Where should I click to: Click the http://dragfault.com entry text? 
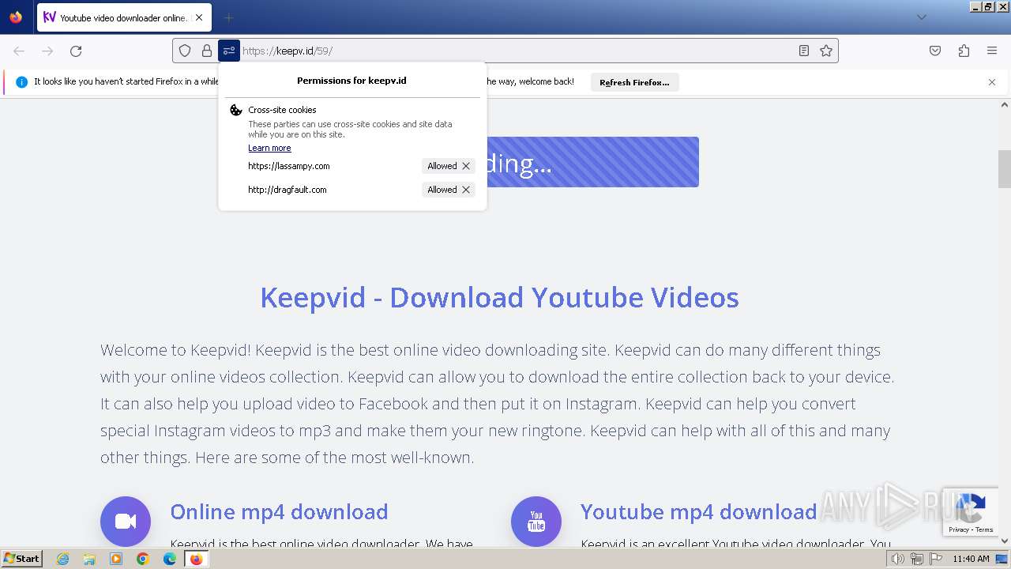pyautogui.click(x=288, y=190)
